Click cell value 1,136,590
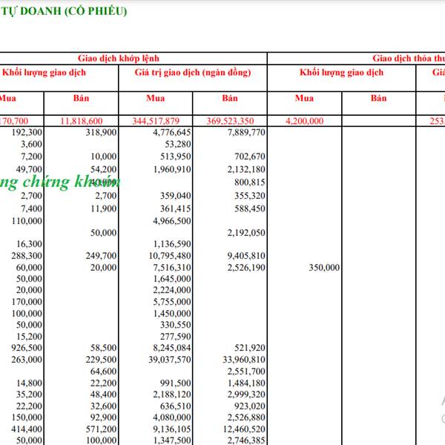The image size is (445, 445). click(172, 244)
